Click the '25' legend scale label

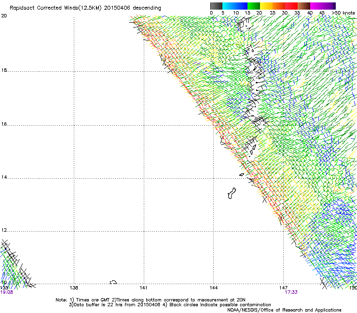(x=272, y=13)
